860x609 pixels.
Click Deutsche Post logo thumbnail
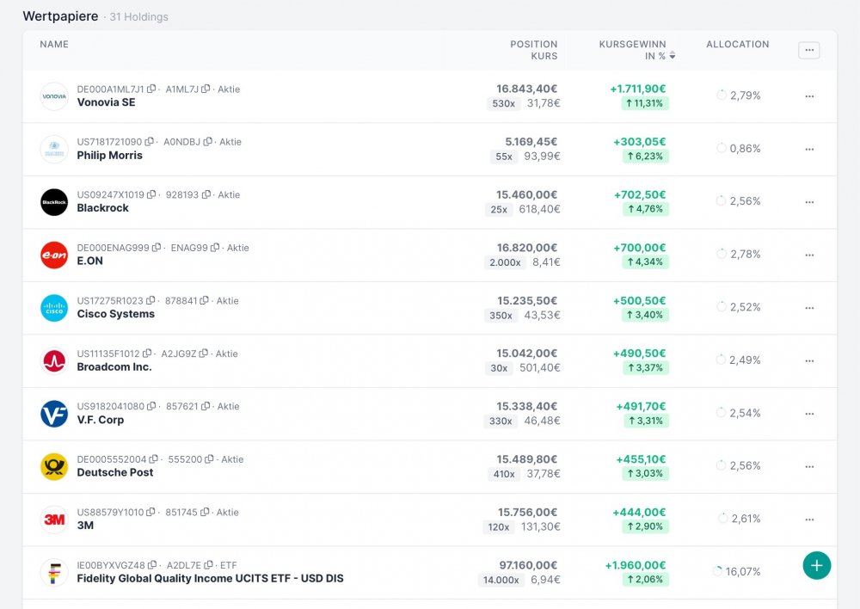[54, 466]
